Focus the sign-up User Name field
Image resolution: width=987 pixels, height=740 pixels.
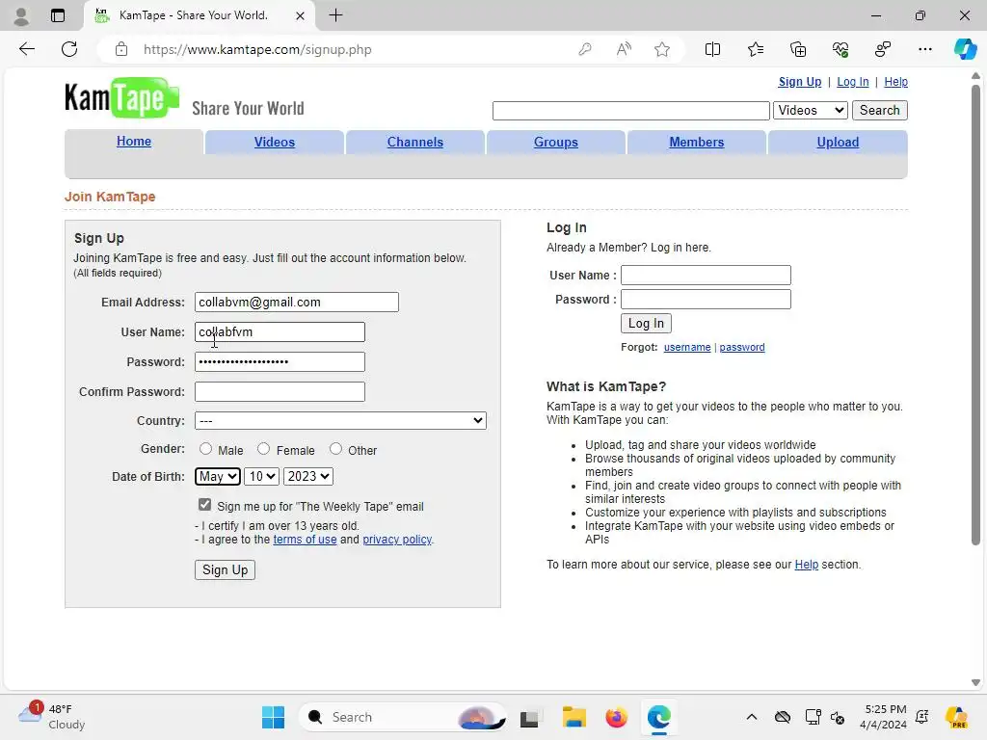[280, 331]
